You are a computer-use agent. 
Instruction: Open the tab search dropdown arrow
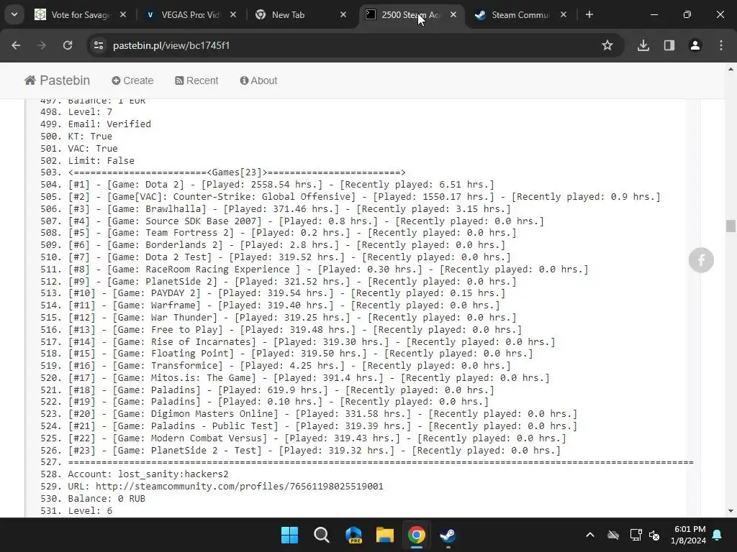pyautogui.click(x=14, y=14)
